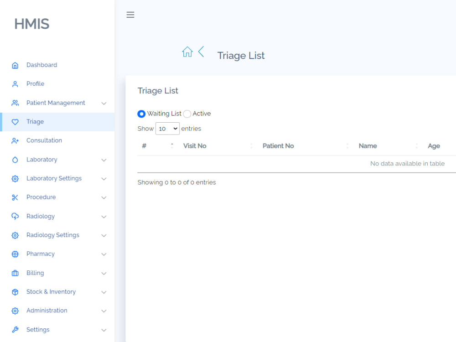Sort by the Age column header
The height and width of the screenshot is (342, 456).
434,146
